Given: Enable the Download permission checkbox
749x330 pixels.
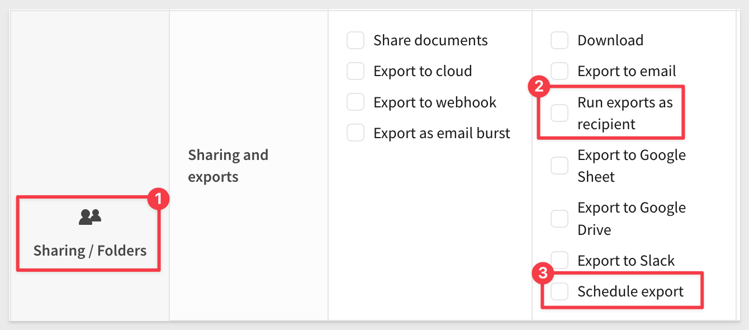Looking at the screenshot, I should click(x=560, y=40).
